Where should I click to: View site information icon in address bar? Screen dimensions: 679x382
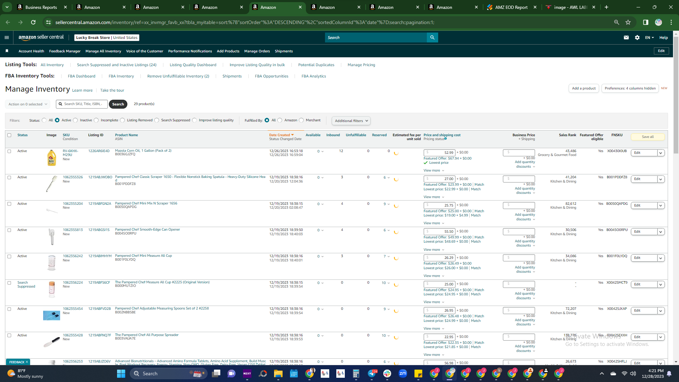coord(48,22)
